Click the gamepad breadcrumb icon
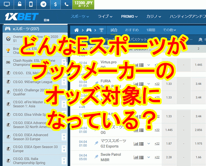 click(x=89, y=30)
